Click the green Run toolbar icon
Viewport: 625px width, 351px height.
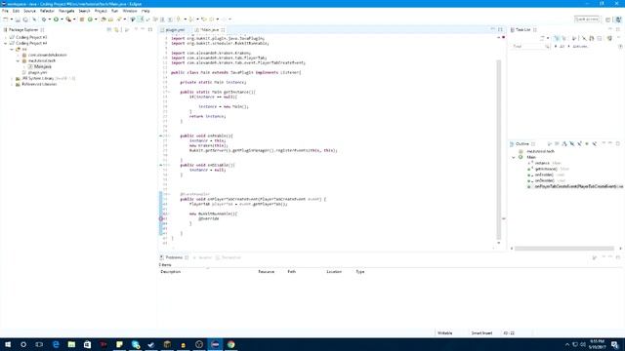(56, 19)
